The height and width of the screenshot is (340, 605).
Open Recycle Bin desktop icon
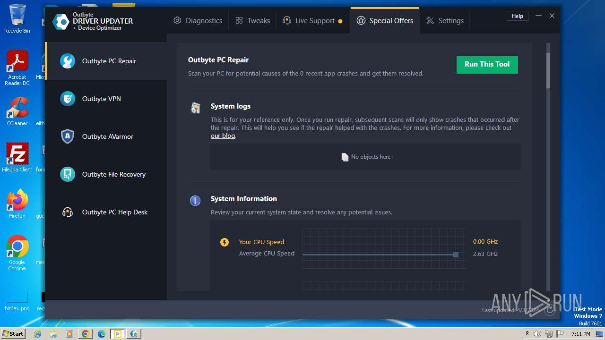tap(17, 19)
